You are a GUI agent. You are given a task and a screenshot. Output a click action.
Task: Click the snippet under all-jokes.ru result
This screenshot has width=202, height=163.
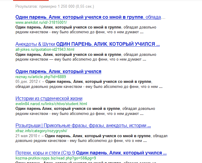(x=86, y=57)
